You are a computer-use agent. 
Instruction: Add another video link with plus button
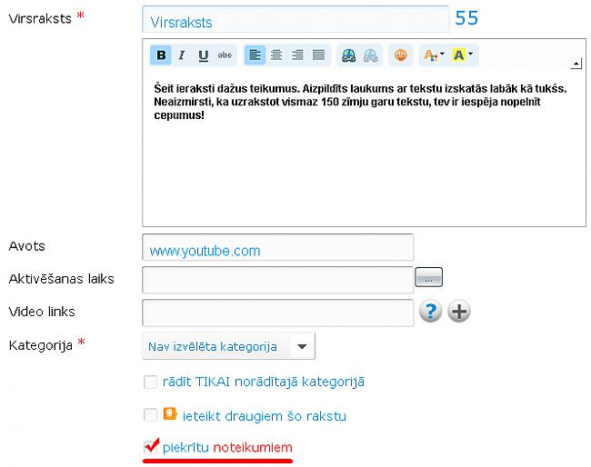(458, 312)
